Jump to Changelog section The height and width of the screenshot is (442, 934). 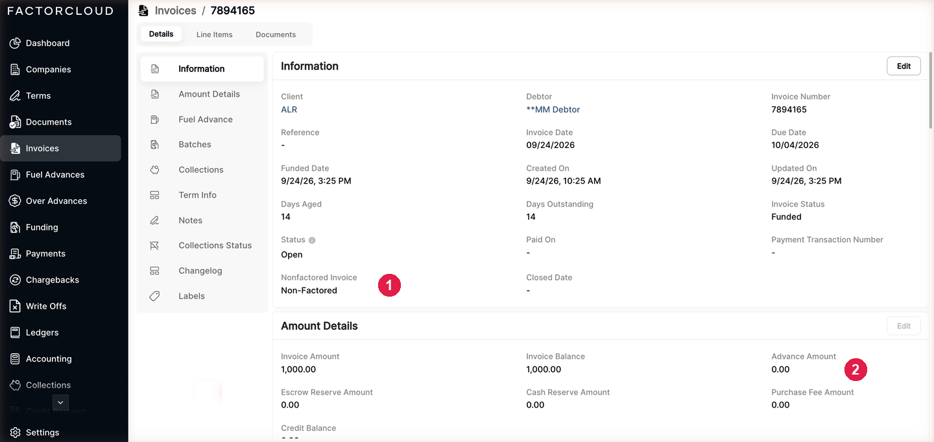[x=202, y=271]
